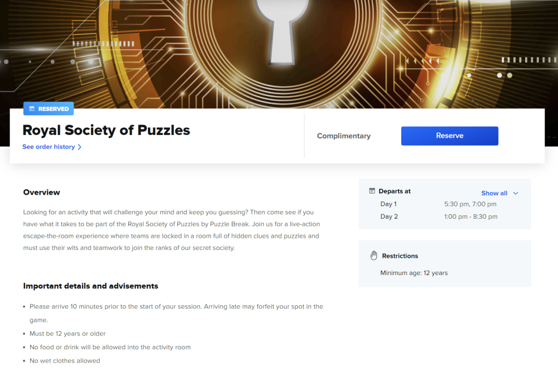Click the Minimum age: 12 years text
This screenshot has width=558, height=370.
[414, 273]
